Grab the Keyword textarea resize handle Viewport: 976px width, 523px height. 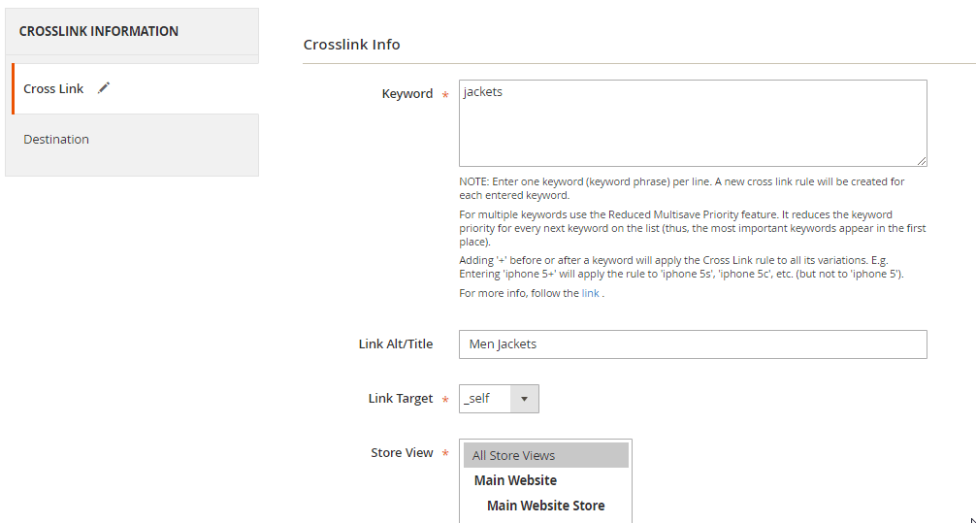(921, 160)
